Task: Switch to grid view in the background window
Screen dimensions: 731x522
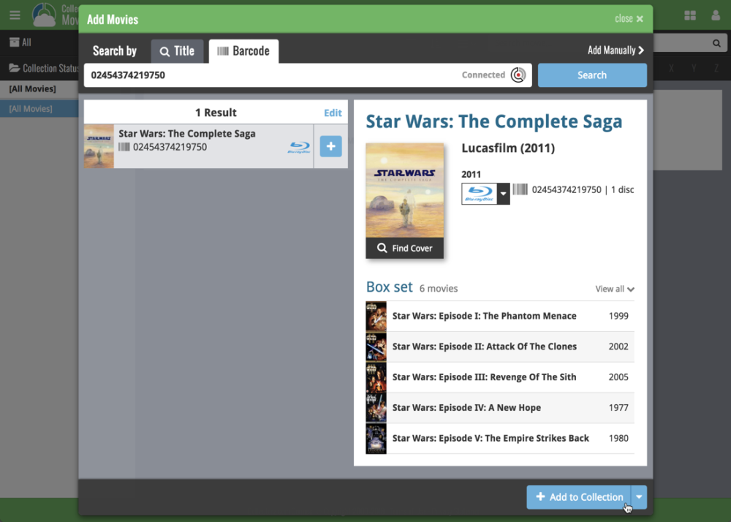Action: [690, 15]
